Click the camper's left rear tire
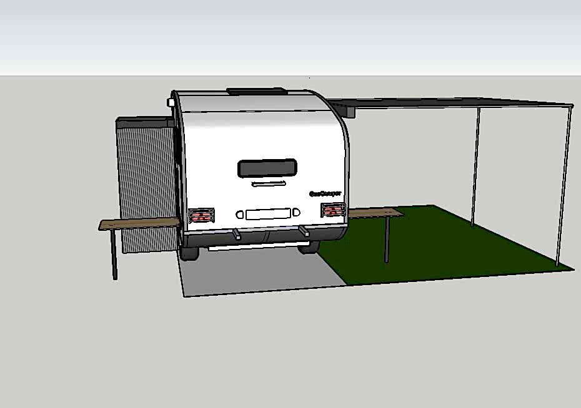581x408 pixels. coord(189,253)
